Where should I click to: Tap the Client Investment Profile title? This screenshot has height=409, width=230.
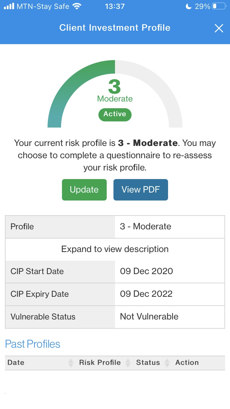[115, 28]
